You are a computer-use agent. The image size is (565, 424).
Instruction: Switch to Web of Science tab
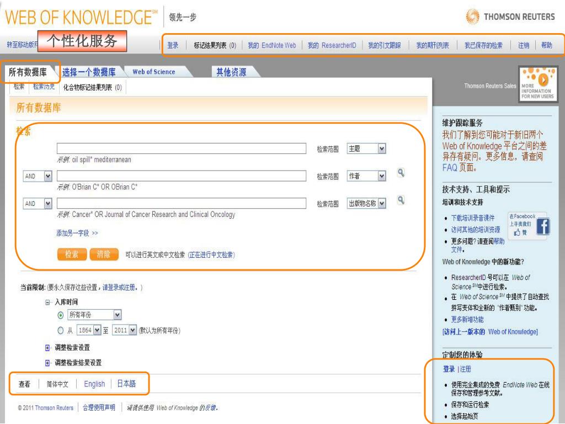[154, 72]
